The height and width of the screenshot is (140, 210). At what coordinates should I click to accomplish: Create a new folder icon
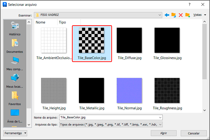(x=187, y=15)
